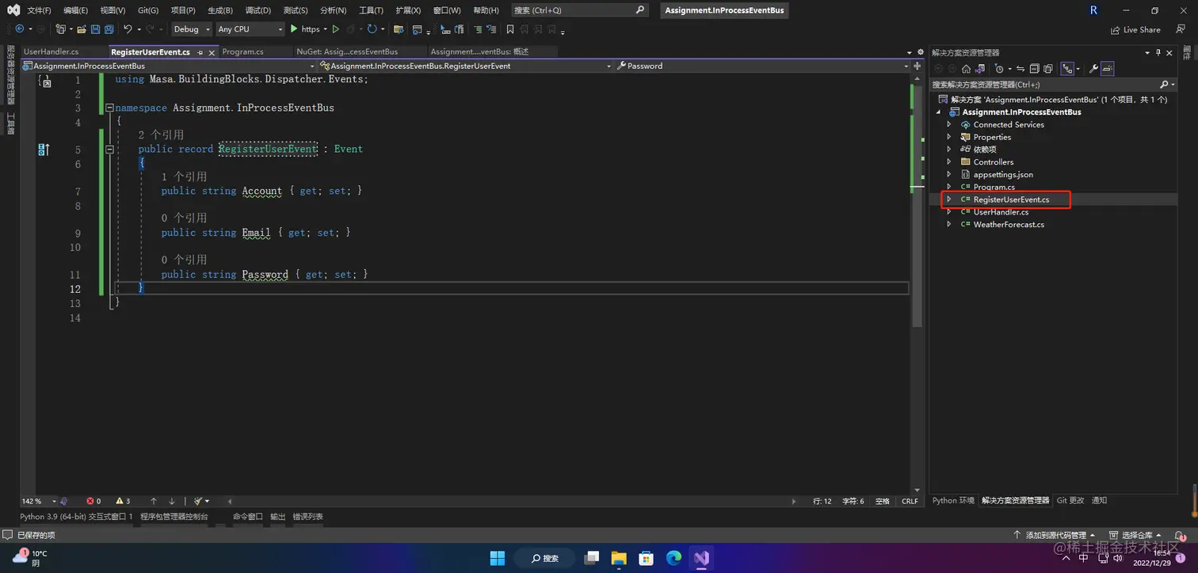Screen dimensions: 1198x573
Task: Click Start Without Debugging outline play icon
Action: tap(336, 29)
